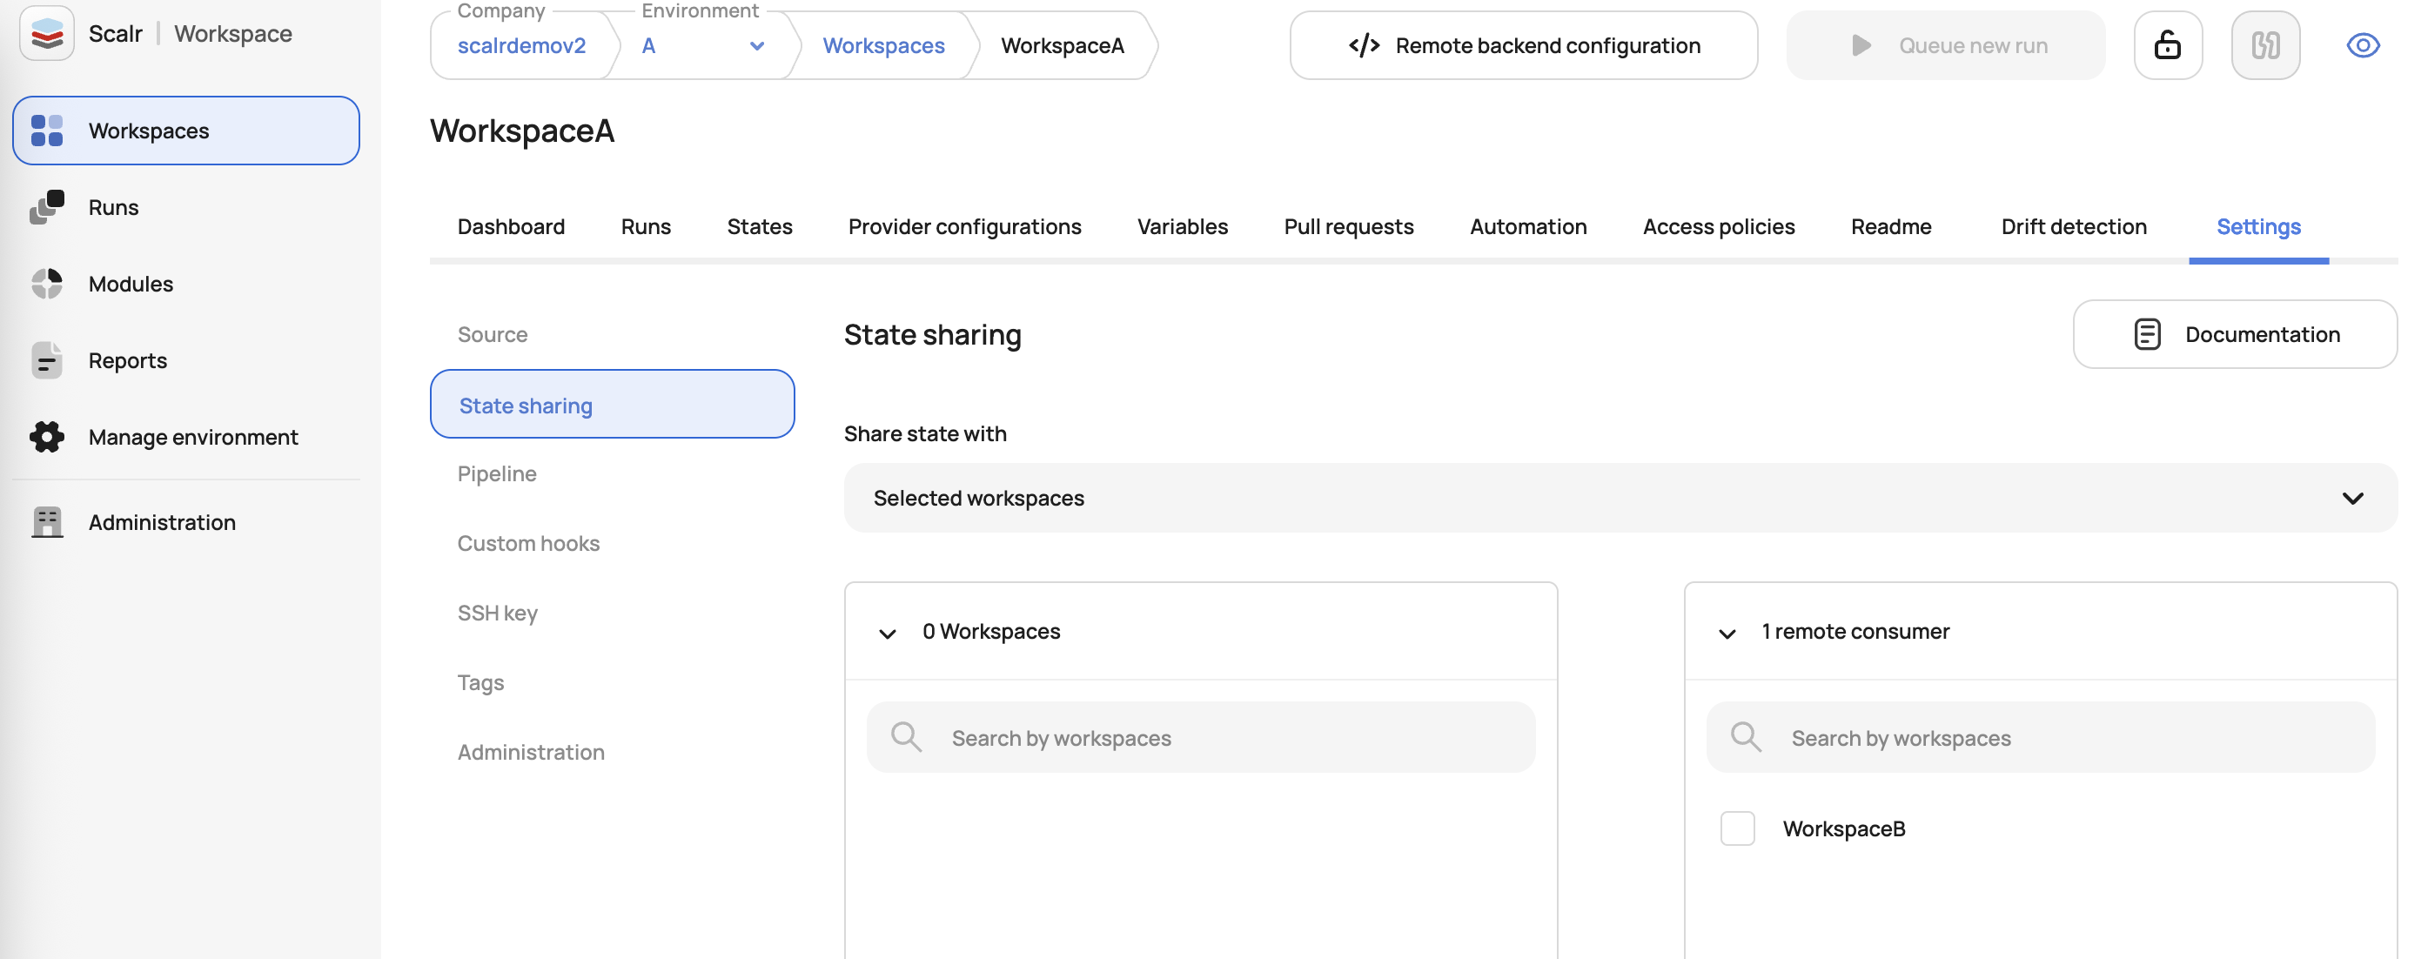Toggle the eye visibility icon

click(x=2362, y=45)
